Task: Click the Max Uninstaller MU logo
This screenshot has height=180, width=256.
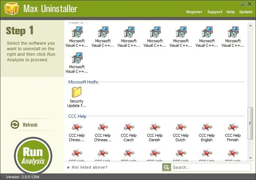Action: (11, 8)
